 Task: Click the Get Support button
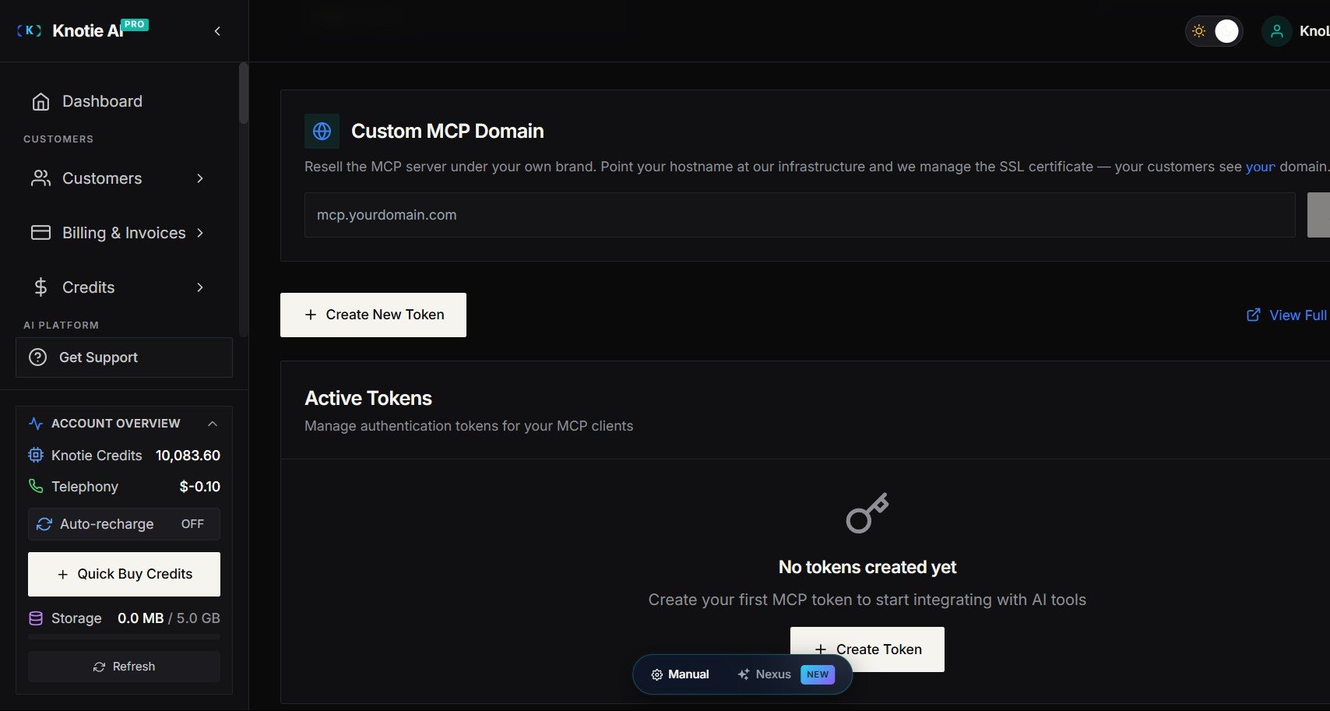point(124,357)
